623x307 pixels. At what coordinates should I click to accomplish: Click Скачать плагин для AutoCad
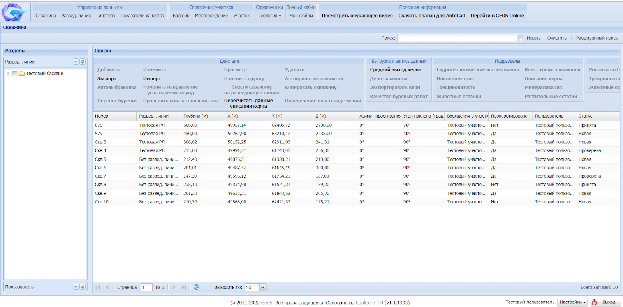[432, 16]
